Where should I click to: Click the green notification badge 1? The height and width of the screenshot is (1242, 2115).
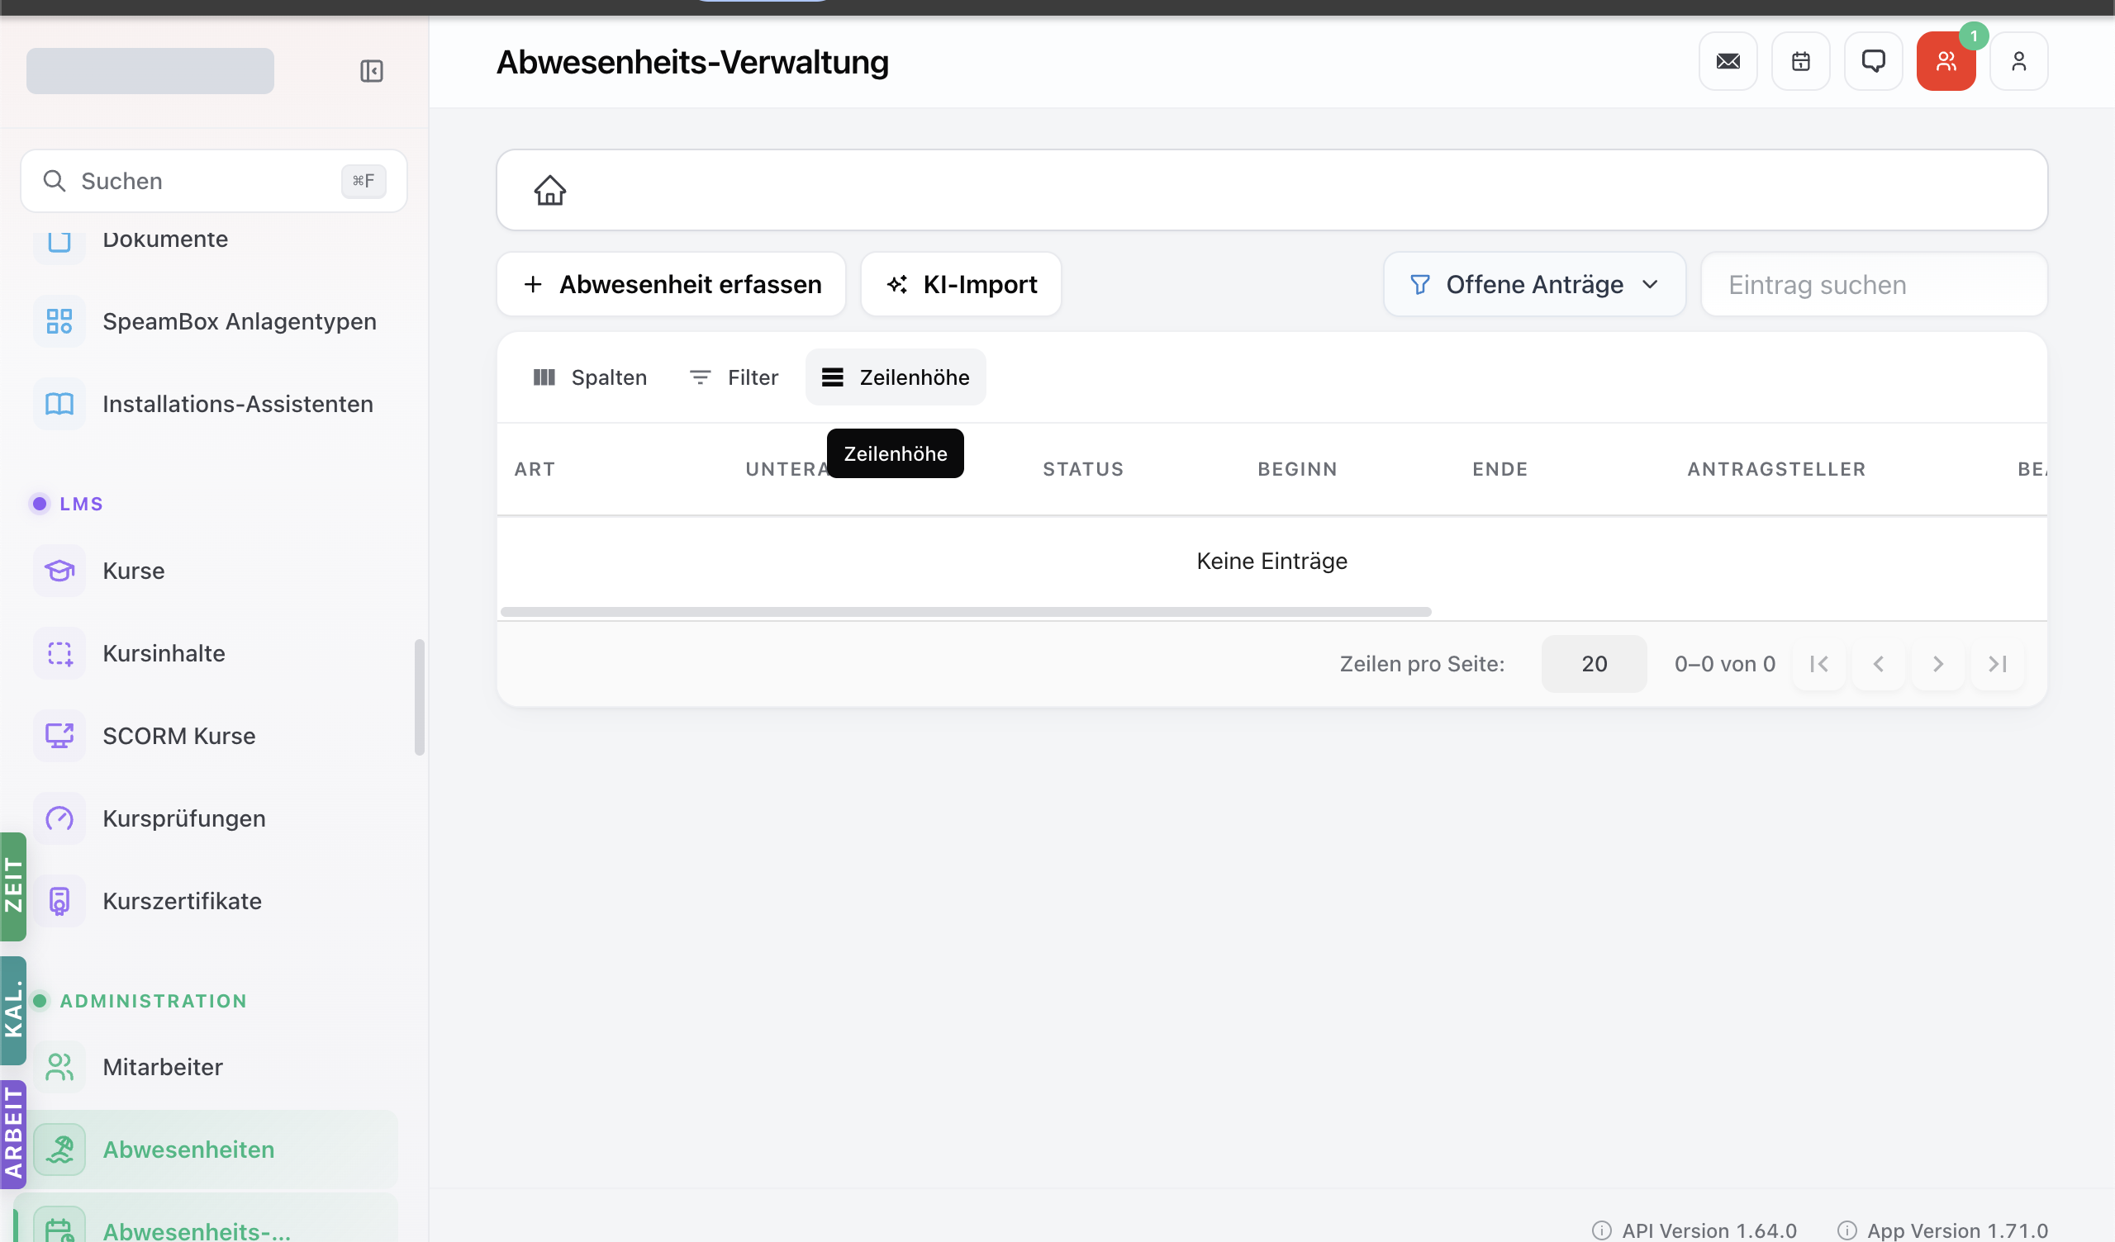[1974, 36]
